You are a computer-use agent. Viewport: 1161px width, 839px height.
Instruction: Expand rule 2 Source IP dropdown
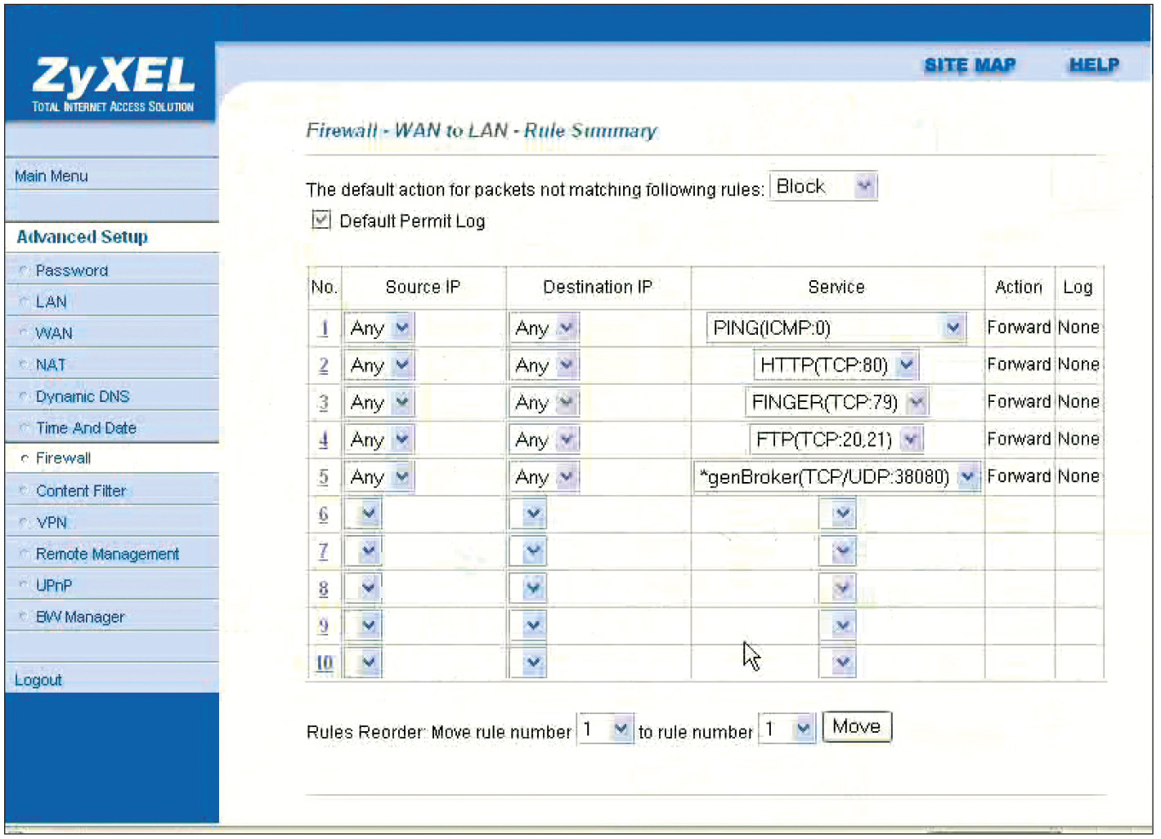coord(379,365)
